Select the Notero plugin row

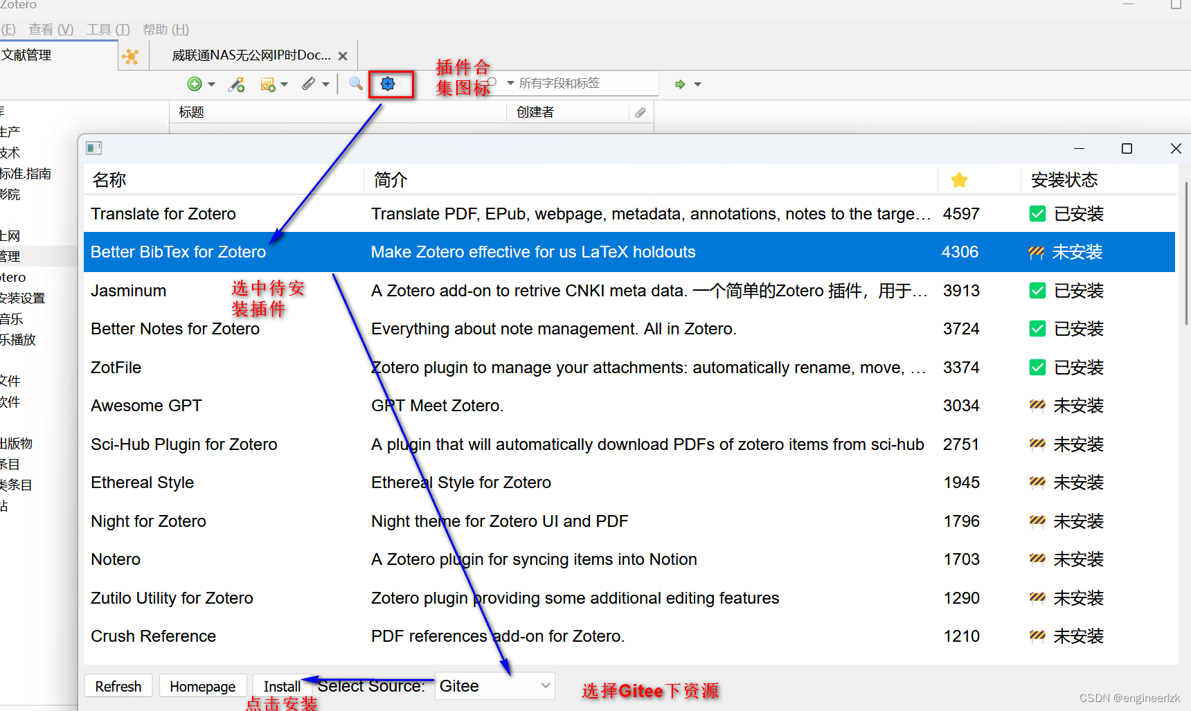pyautogui.click(x=629, y=559)
